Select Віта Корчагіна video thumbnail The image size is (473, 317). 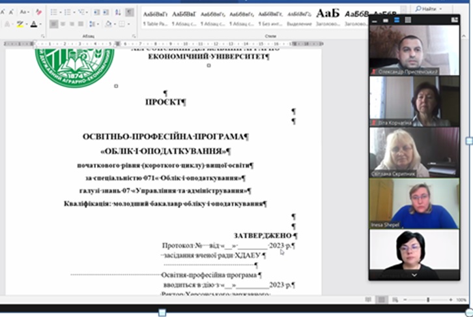(414, 101)
